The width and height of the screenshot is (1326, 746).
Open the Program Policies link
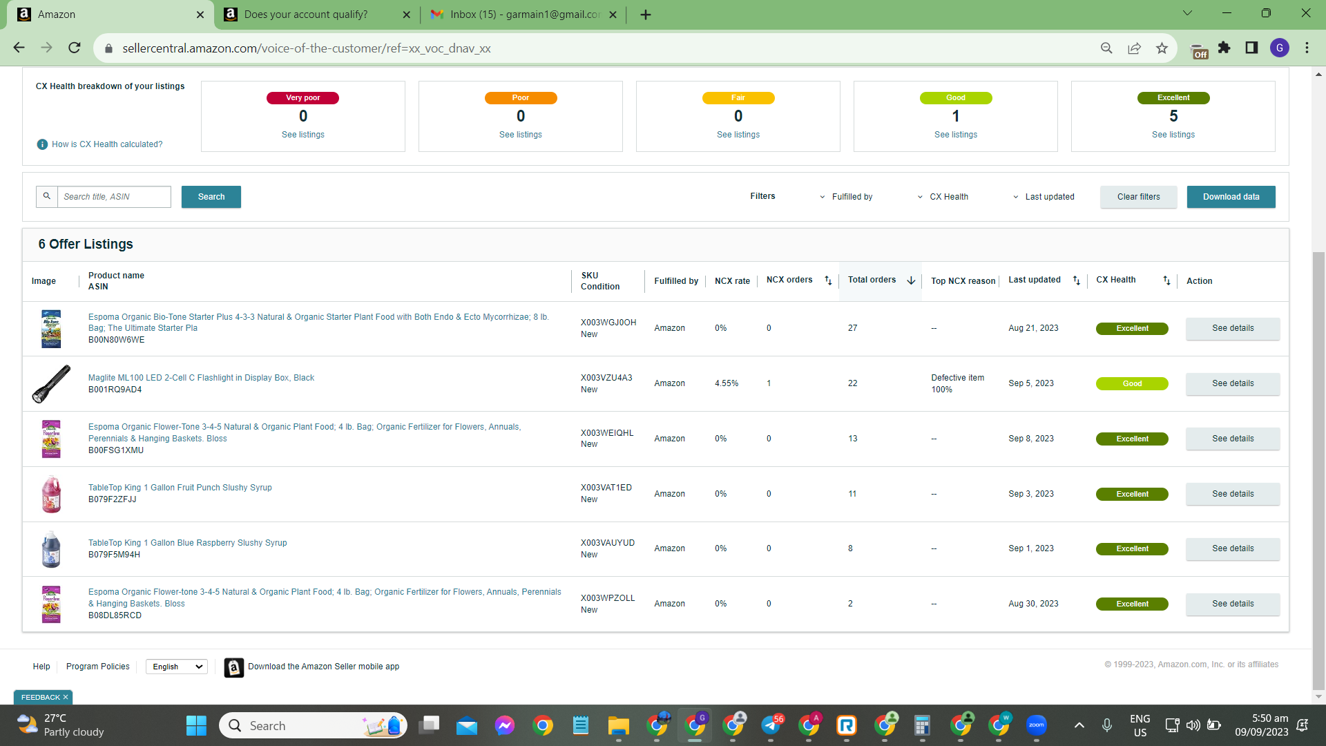click(98, 667)
